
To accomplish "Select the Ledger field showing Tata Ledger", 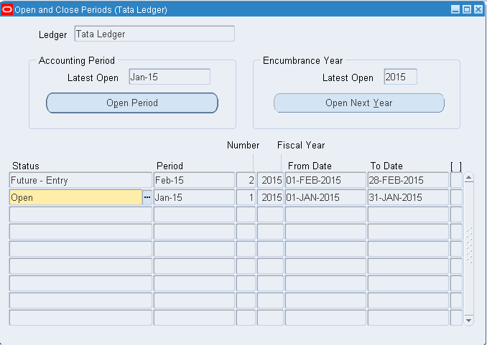I will [x=154, y=34].
